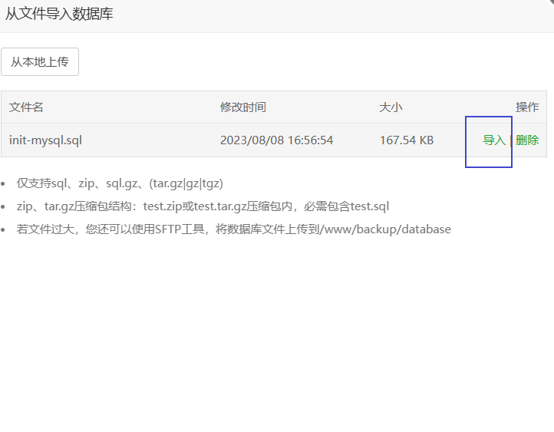
Task: Click the 2023/08/08 16:56:54 modified time cell
Action: click(276, 140)
